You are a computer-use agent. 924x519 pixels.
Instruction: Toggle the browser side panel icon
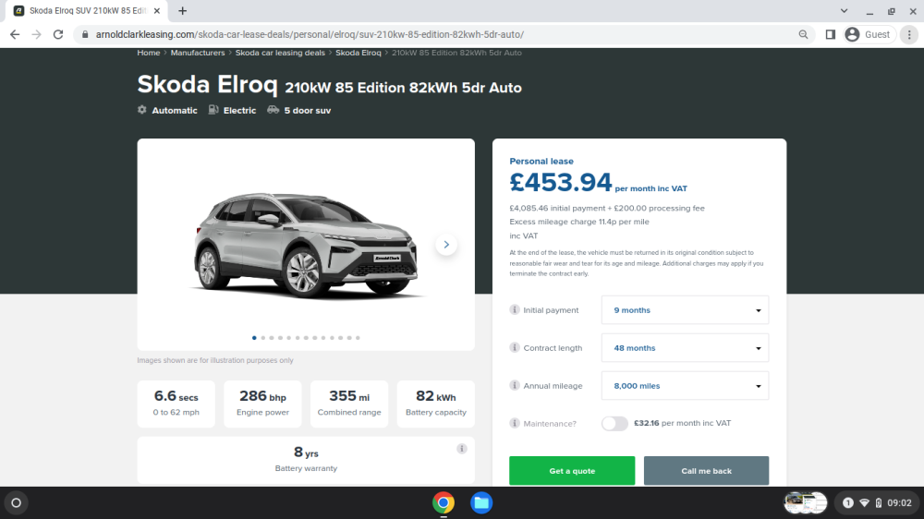point(831,35)
